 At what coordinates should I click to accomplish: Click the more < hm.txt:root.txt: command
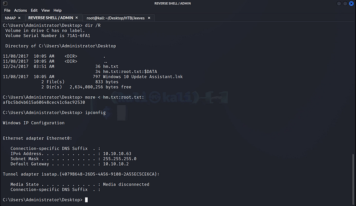[114, 97]
